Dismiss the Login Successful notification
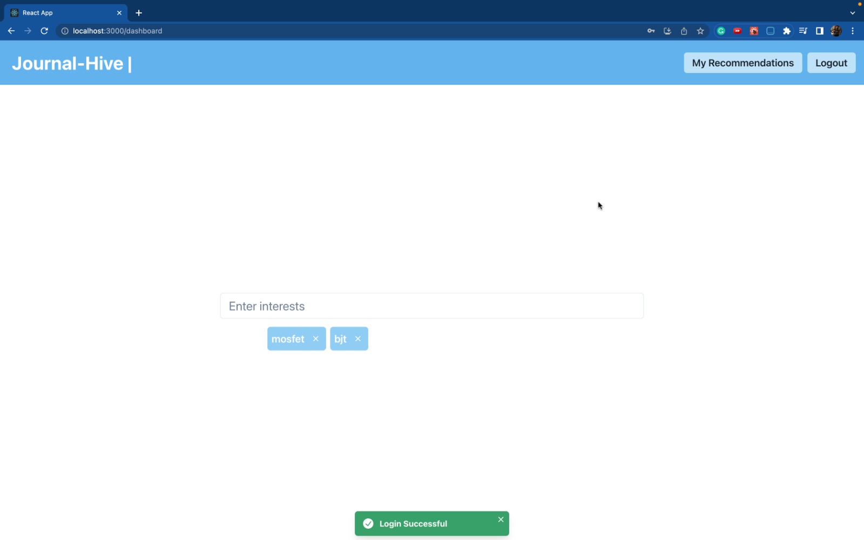The image size is (864, 540). coord(501,519)
